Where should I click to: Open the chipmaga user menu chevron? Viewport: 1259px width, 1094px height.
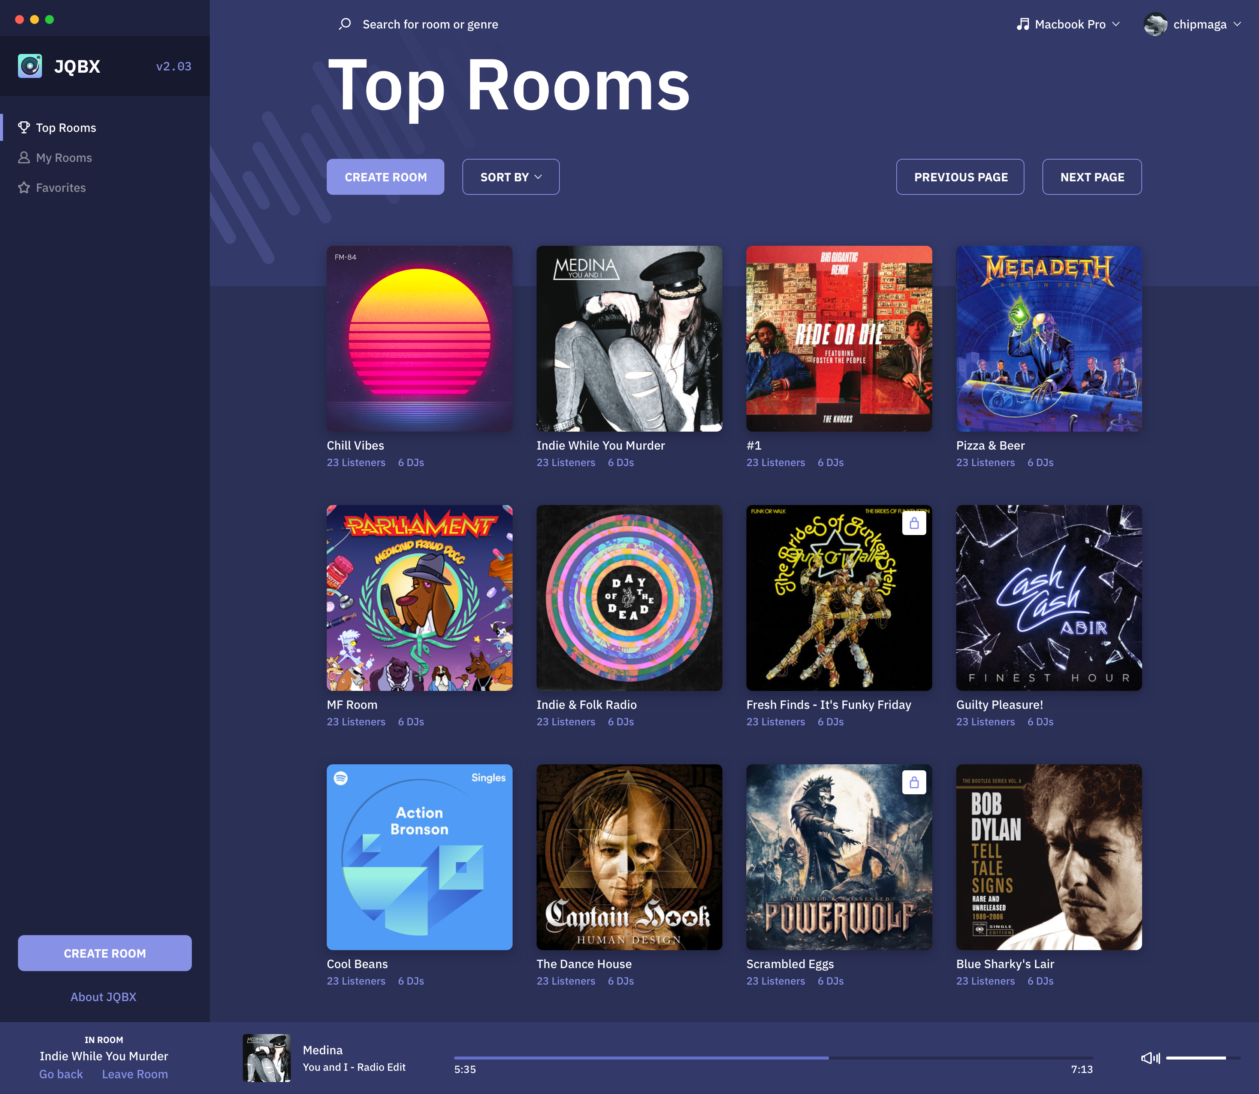point(1238,24)
